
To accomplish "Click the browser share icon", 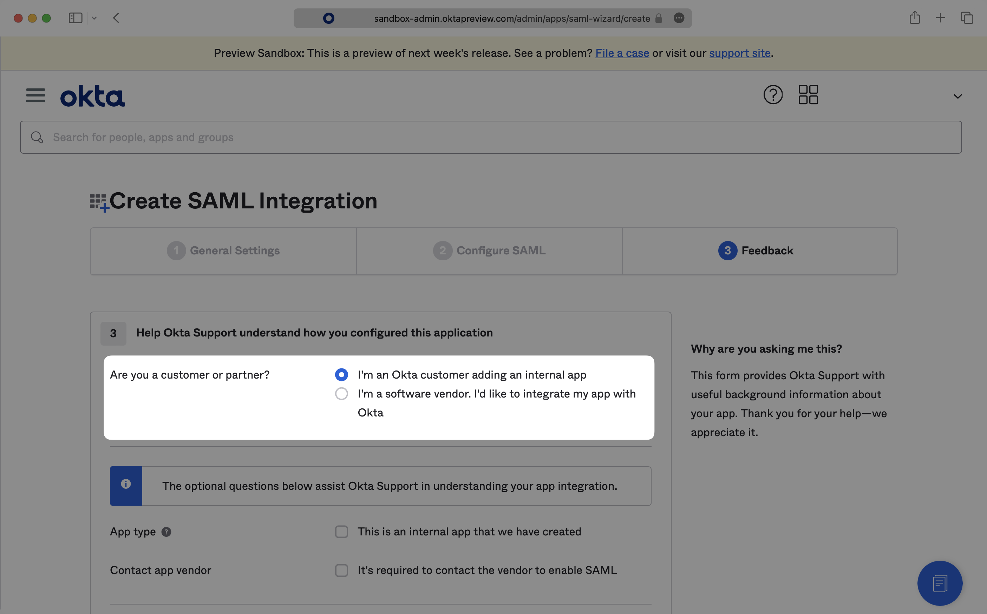I will [915, 18].
